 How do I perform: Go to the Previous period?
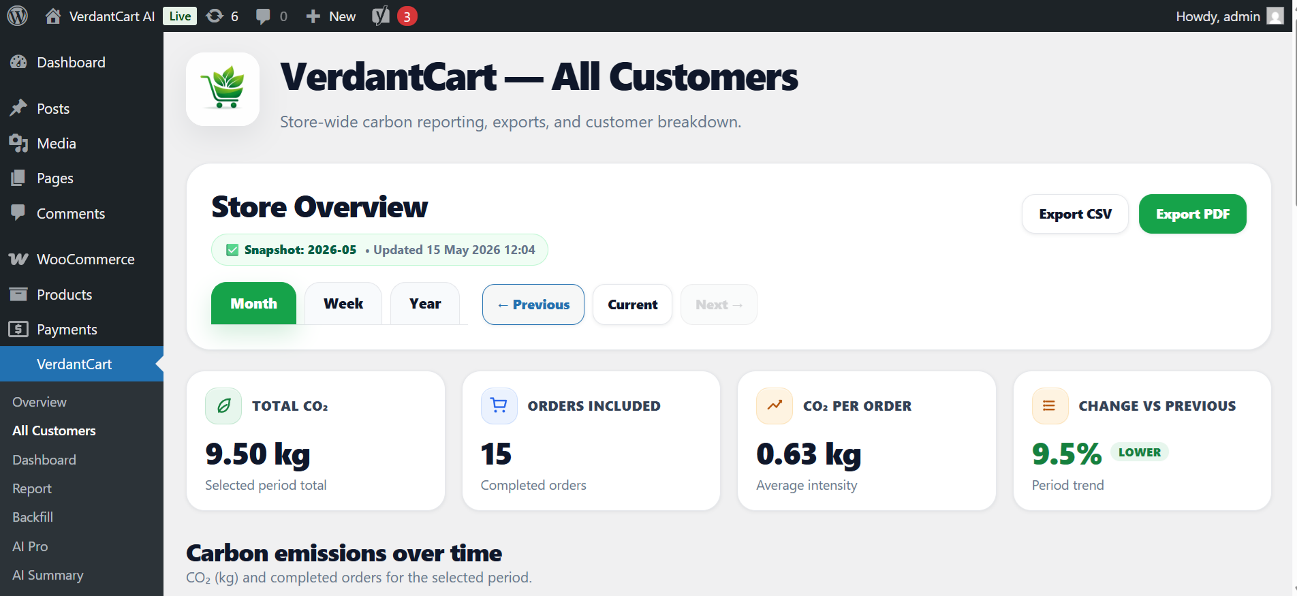click(x=533, y=304)
